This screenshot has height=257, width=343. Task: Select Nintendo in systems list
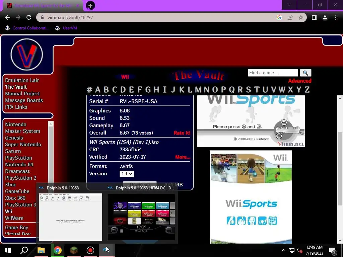click(16, 124)
